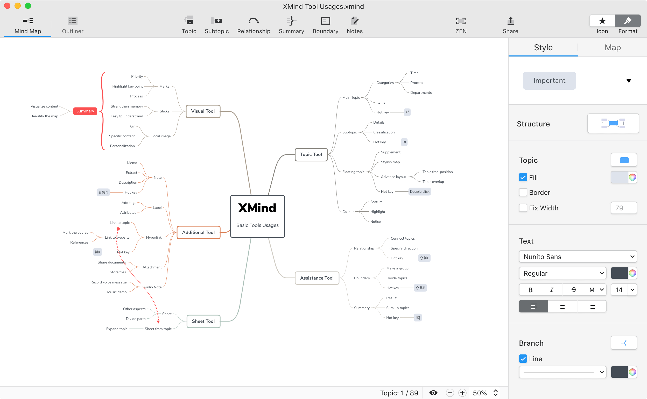The image size is (647, 399).
Task: Enable the Border checkbox
Action: pos(523,193)
